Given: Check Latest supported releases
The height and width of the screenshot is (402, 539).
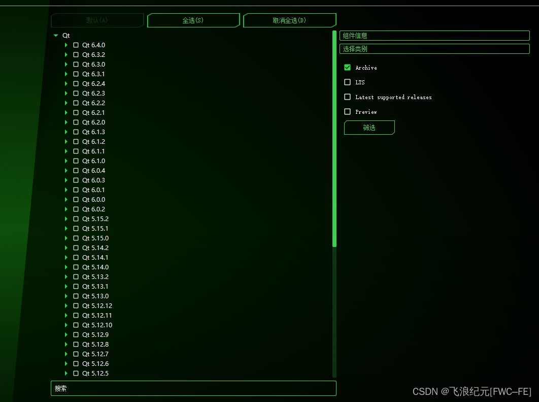Looking at the screenshot, I should point(348,97).
